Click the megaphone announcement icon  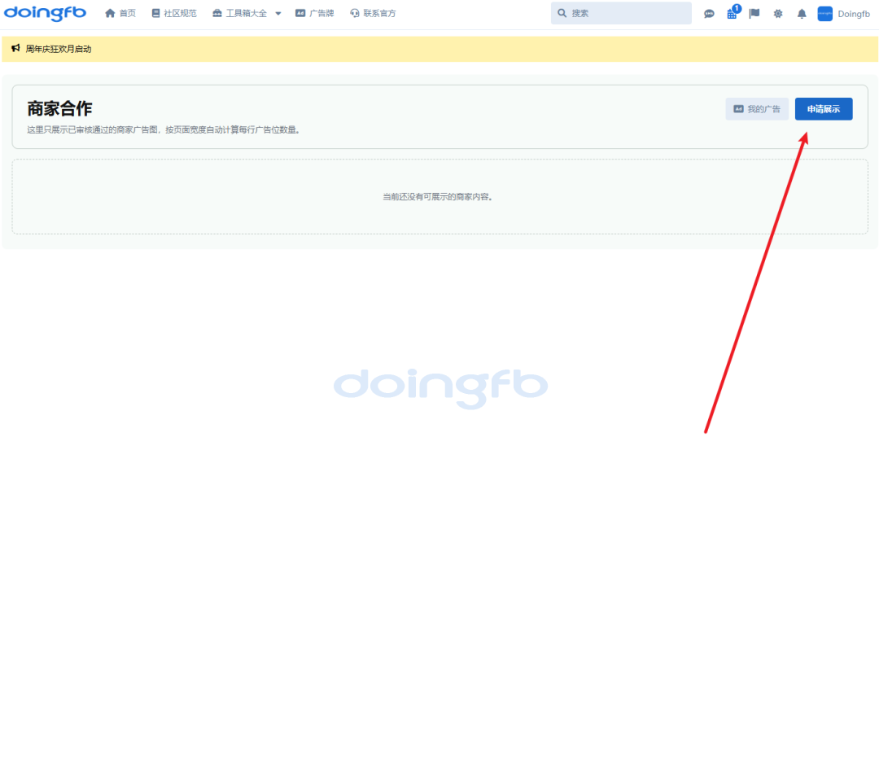coord(15,48)
